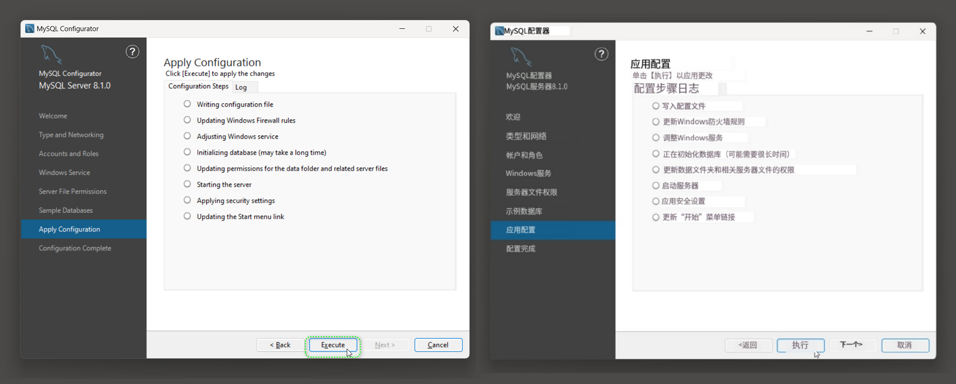Switch to the Configuration Steps tab
The height and width of the screenshot is (384, 956).
[x=198, y=87]
